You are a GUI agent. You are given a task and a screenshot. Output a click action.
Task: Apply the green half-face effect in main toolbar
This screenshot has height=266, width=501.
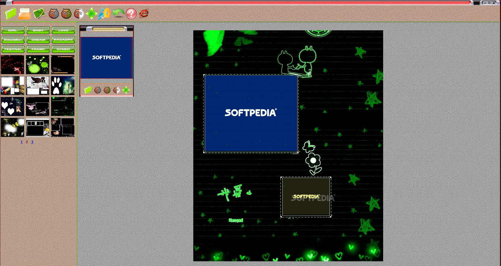coord(66,14)
